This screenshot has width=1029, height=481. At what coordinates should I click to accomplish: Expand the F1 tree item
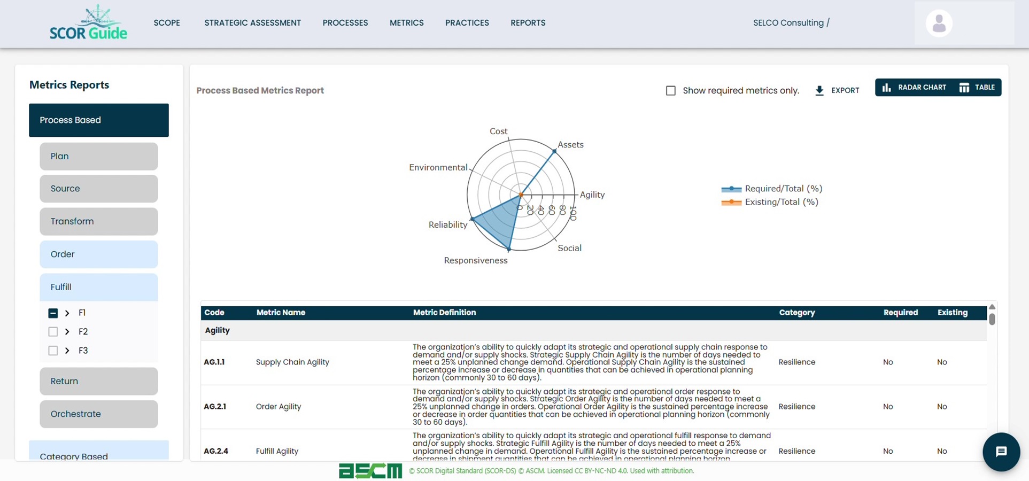67,313
